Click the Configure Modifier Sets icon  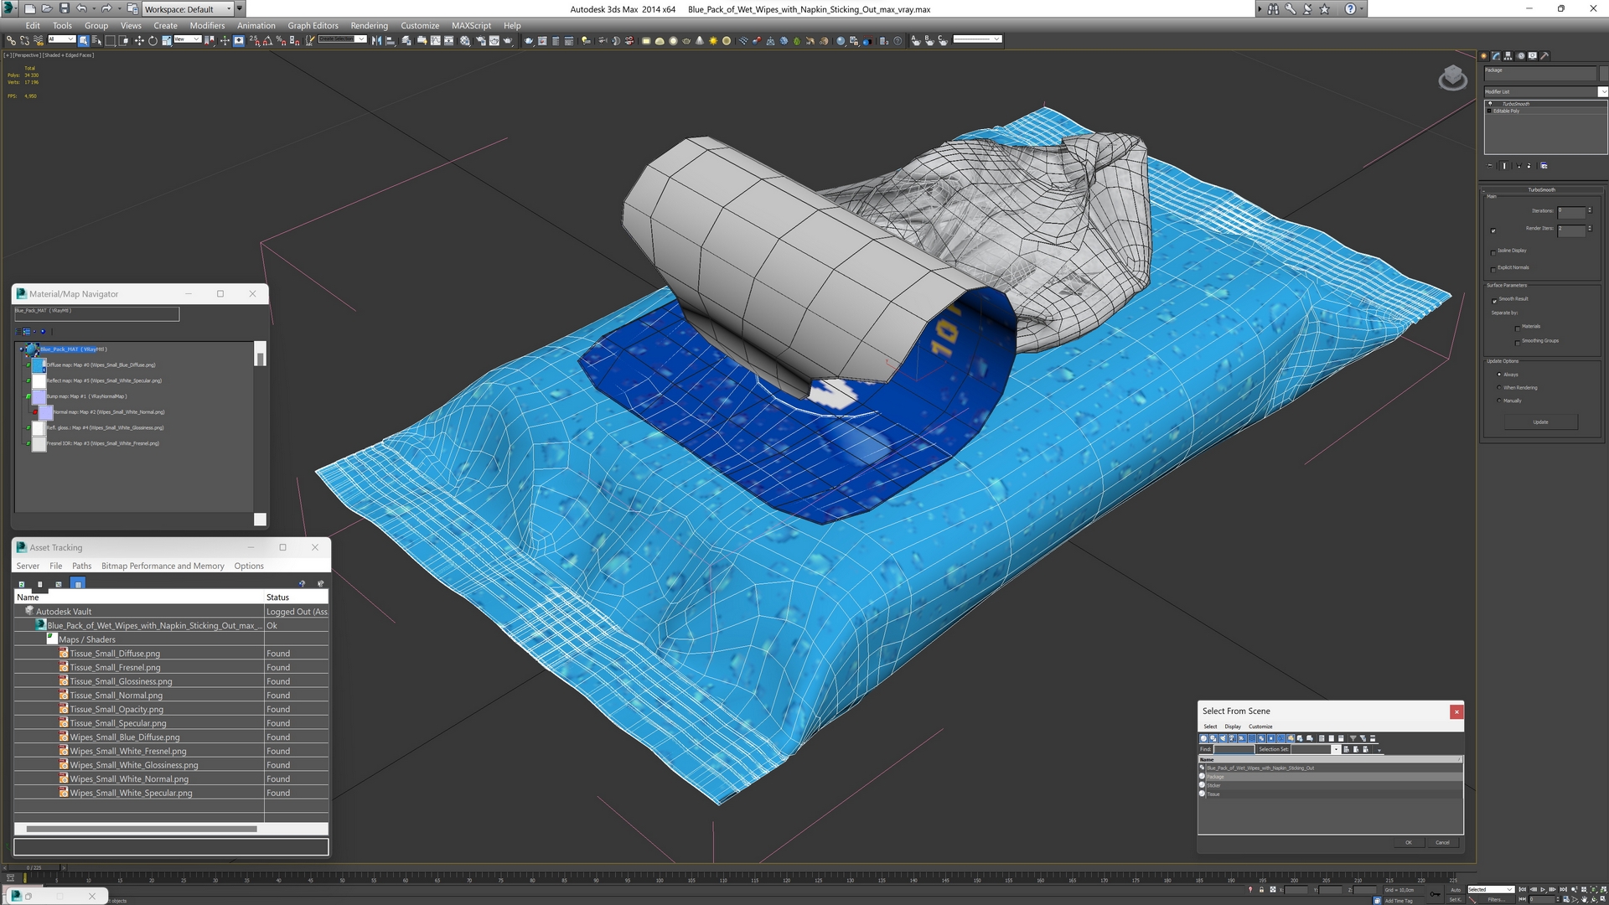coord(1544,166)
